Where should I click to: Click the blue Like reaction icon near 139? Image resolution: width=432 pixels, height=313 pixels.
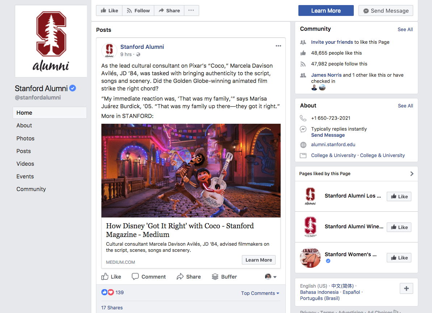pyautogui.click(x=104, y=292)
